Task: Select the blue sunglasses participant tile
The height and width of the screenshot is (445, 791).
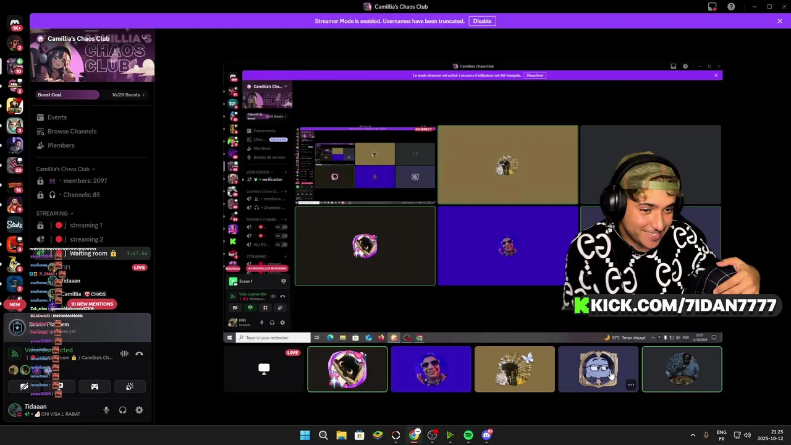Action: pyautogui.click(x=431, y=369)
